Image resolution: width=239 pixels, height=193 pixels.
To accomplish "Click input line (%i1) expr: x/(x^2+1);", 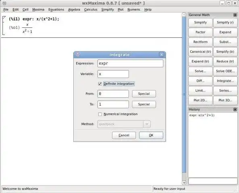I will pyautogui.click(x=34, y=19).
